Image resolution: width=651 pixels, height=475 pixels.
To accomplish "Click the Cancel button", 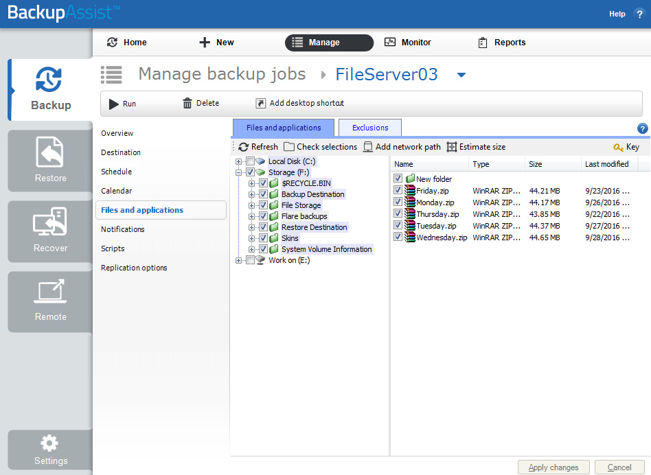I will click(619, 467).
